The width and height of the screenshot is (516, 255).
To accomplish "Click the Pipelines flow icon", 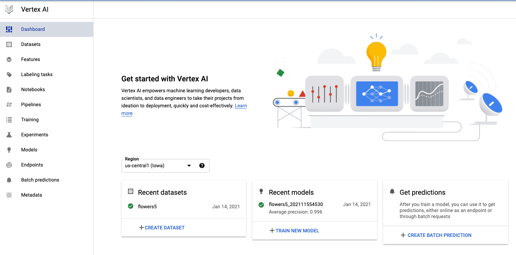I will click(x=9, y=105).
